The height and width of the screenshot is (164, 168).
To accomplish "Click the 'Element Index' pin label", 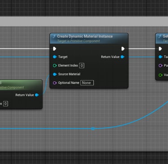I will (x=68, y=65).
